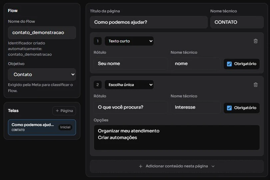Edit the technical name field interesse
270x180 pixels.
pos(195,107)
